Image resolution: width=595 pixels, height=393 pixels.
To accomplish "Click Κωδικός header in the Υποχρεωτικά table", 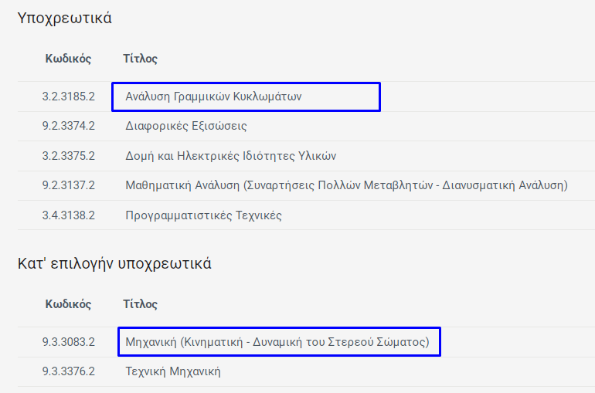I will pyautogui.click(x=68, y=59).
